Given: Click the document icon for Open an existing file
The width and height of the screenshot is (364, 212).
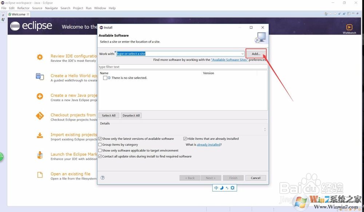Looking at the screenshot, I should pos(40,175).
